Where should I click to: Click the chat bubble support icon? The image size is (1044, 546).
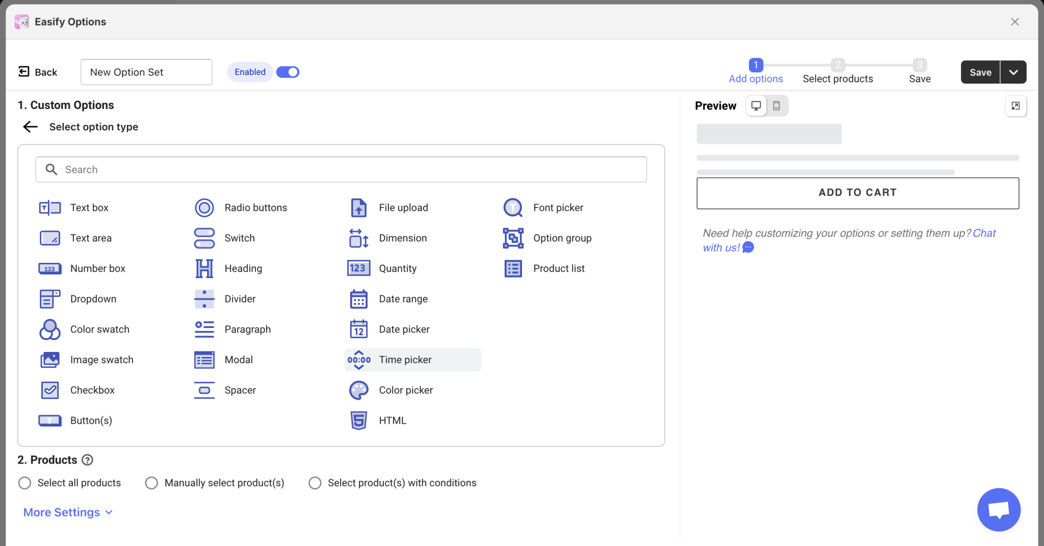[x=999, y=509]
